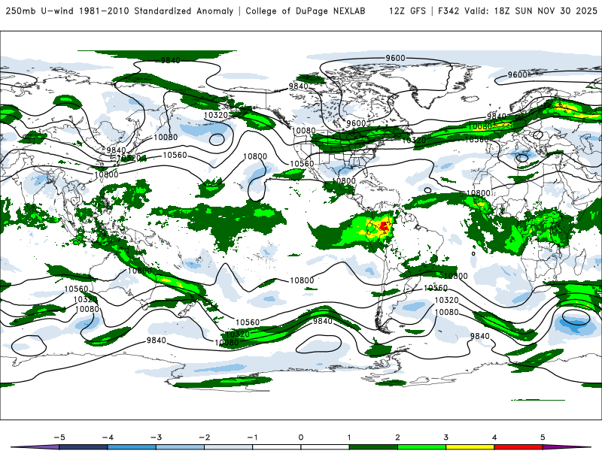Select the bright green 2 to 3 colorbar segment
The height and width of the screenshot is (451, 602).
click(422, 447)
